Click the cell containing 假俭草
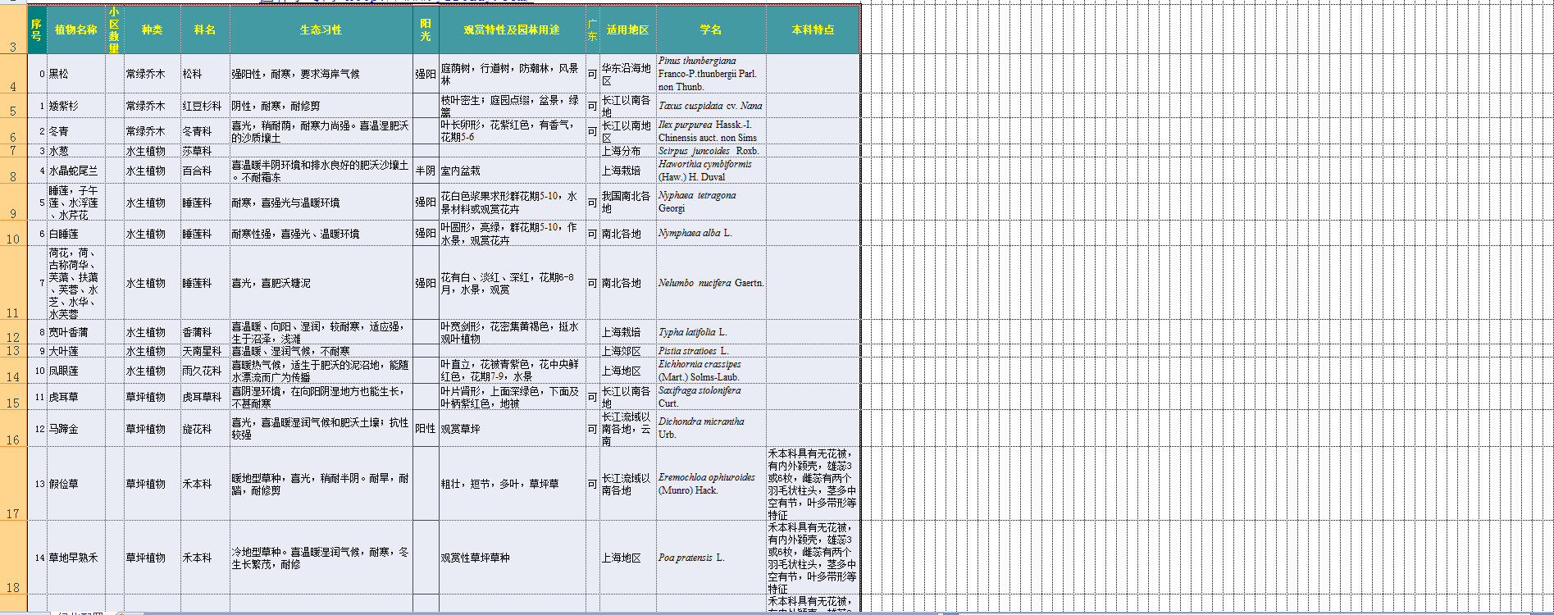1554x615 pixels. (x=76, y=484)
